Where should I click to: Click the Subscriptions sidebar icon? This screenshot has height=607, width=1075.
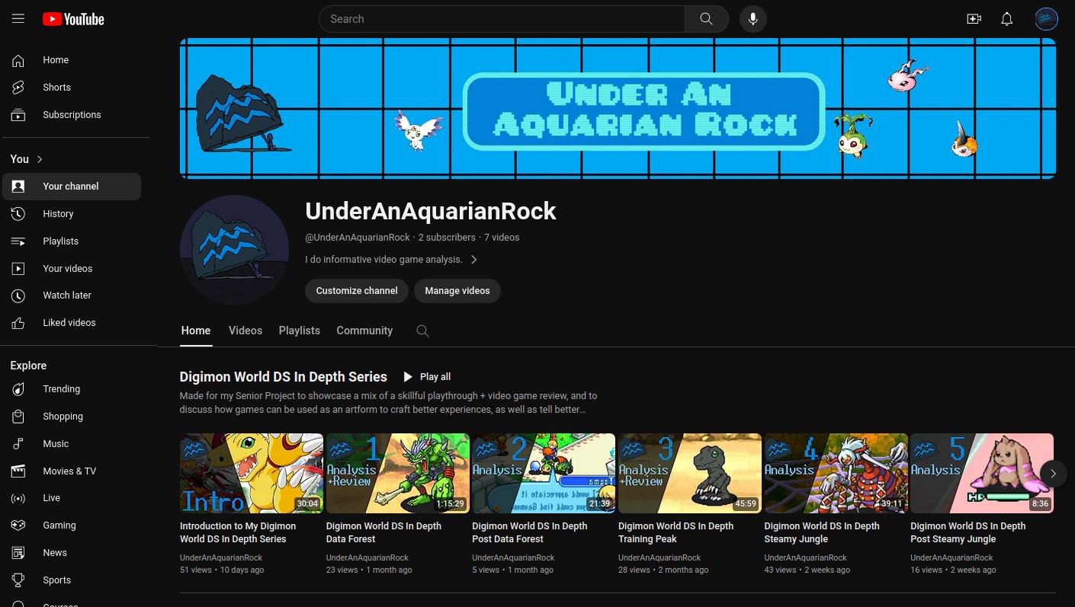18,115
